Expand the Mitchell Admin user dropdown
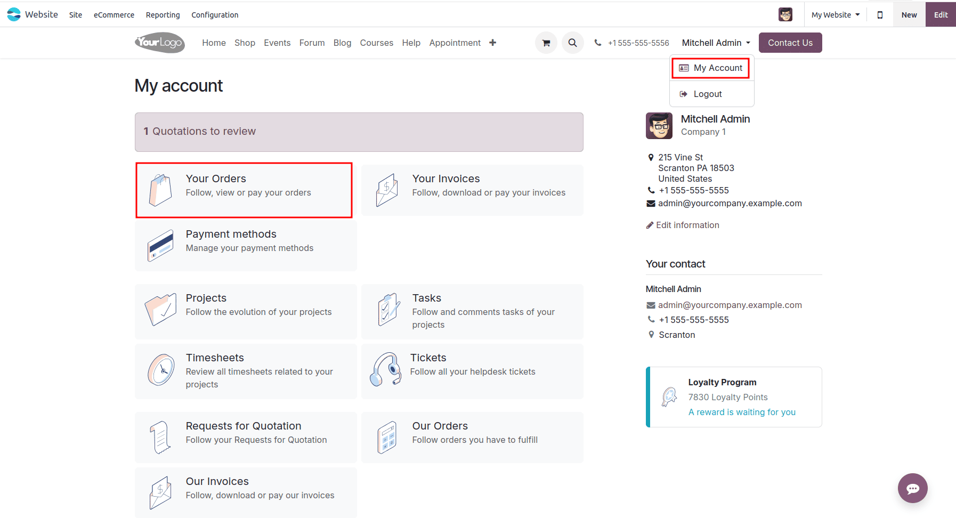 pos(715,42)
